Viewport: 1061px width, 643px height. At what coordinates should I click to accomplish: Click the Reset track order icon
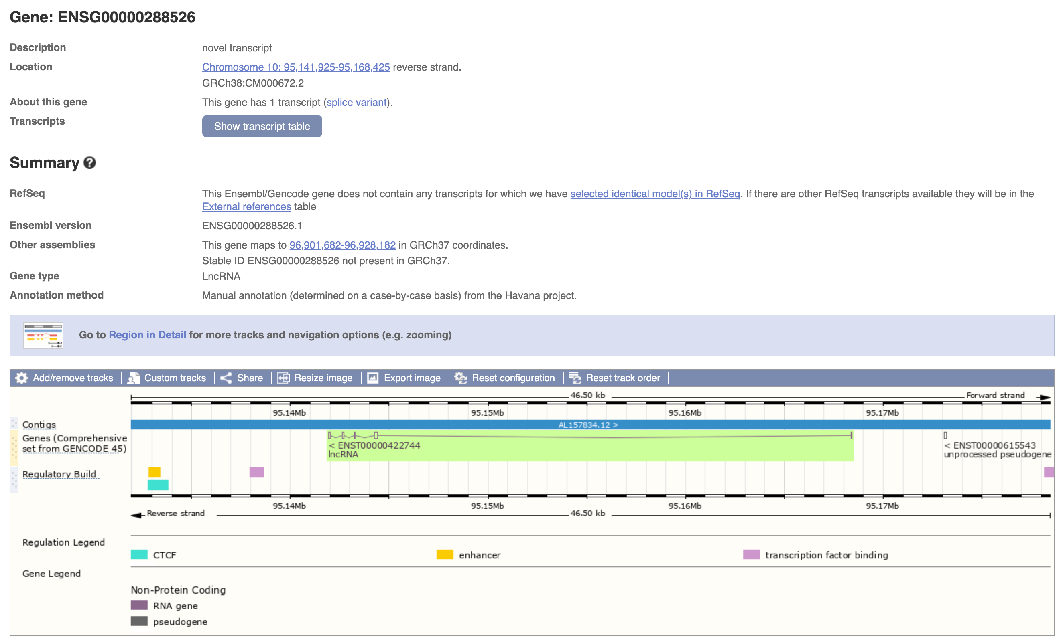(575, 378)
